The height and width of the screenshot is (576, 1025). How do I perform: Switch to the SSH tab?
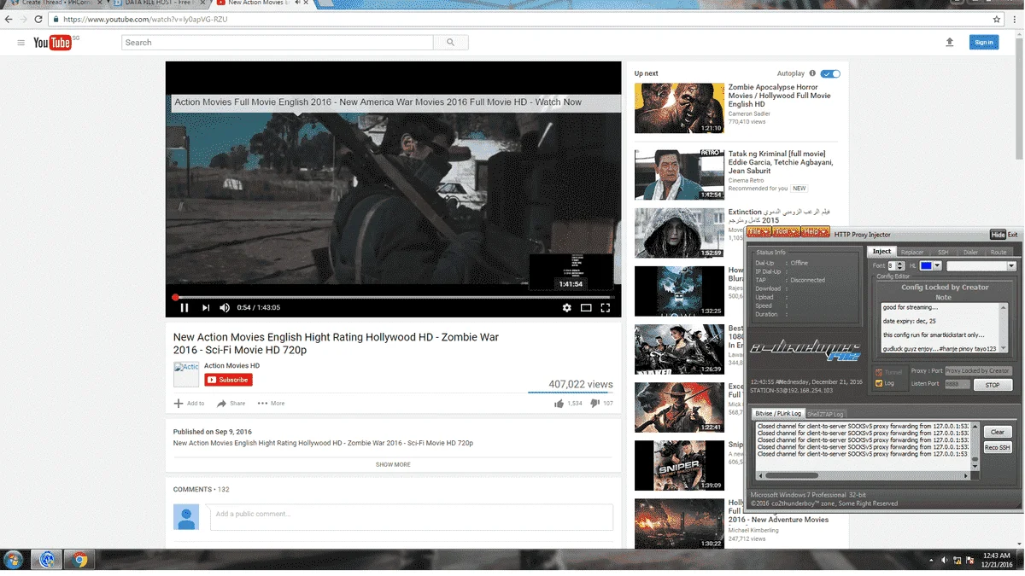[x=943, y=252]
